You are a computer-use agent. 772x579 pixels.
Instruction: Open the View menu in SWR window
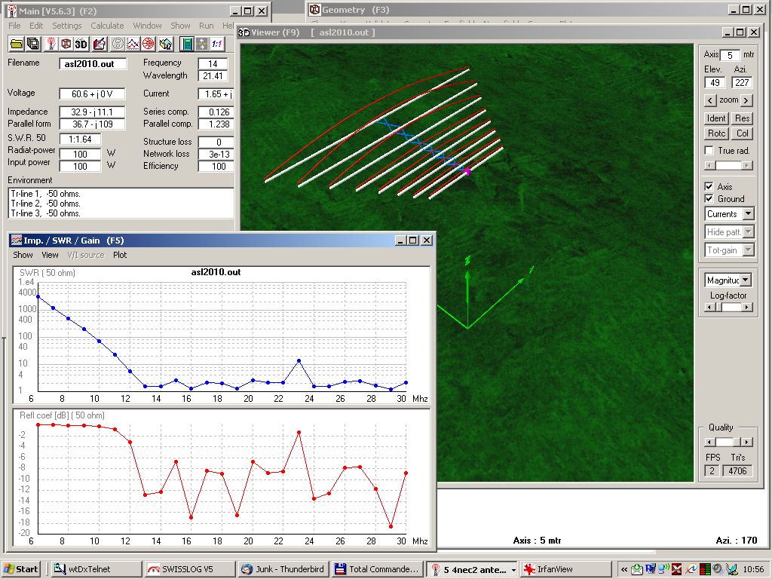coord(50,255)
